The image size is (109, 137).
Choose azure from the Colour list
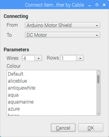pos(52,109)
